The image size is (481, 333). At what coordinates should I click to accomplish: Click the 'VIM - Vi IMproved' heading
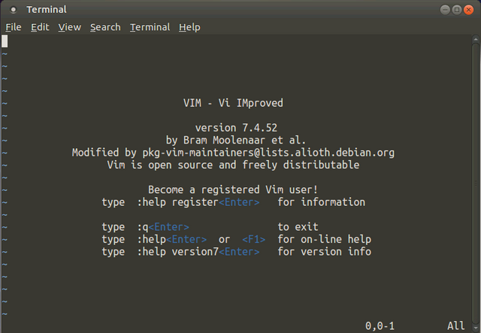pos(233,103)
